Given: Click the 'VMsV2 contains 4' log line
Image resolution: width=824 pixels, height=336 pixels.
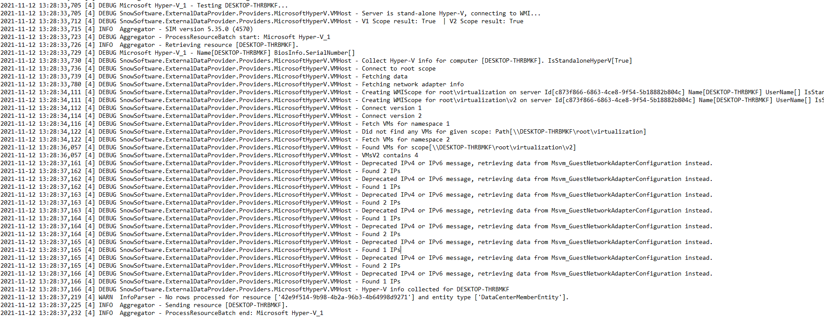Looking at the screenshot, I should tap(209, 155).
